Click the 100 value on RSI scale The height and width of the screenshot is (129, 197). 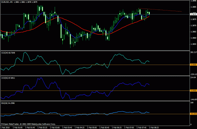(192, 103)
